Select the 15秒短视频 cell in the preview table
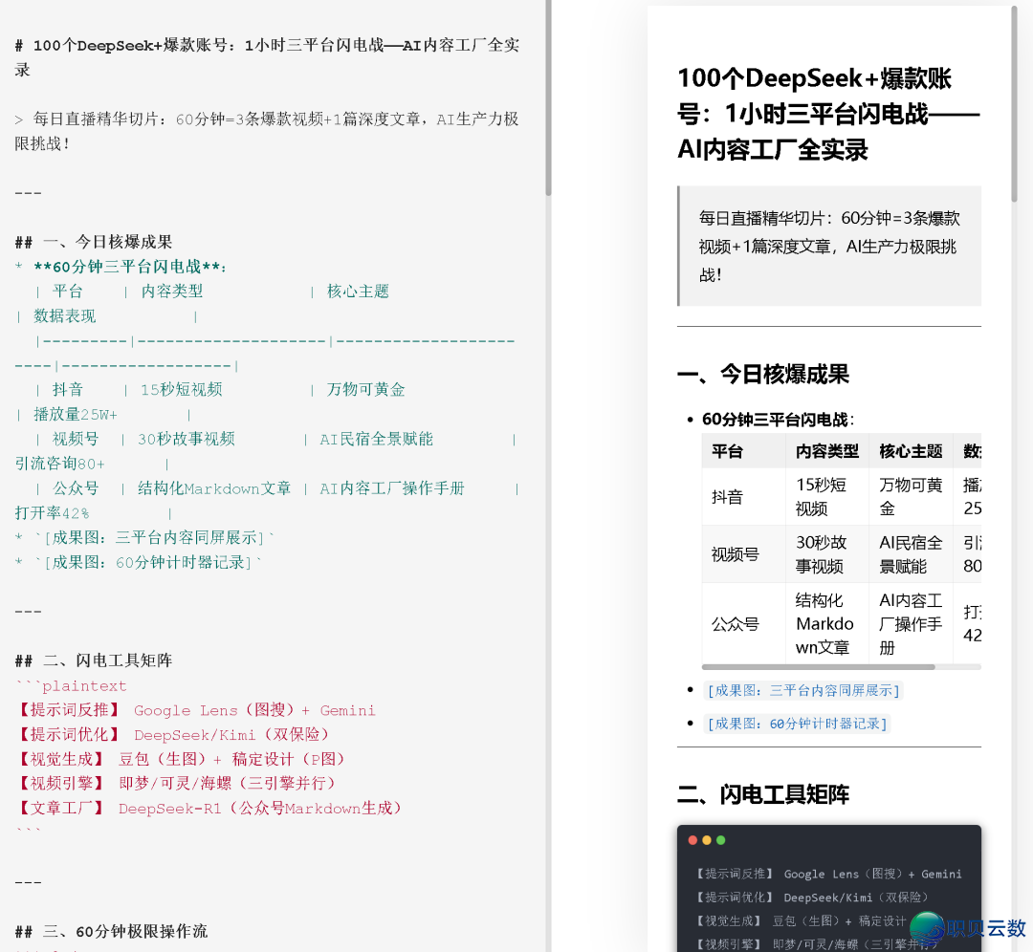The image size is (1033, 952). 827,496
